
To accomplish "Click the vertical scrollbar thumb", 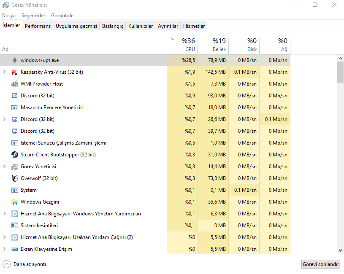I will (x=340, y=72).
